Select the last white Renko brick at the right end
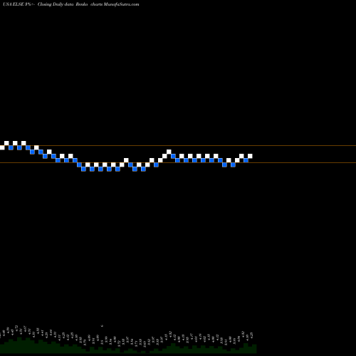Screen dimensions: 356x356 (250, 156)
